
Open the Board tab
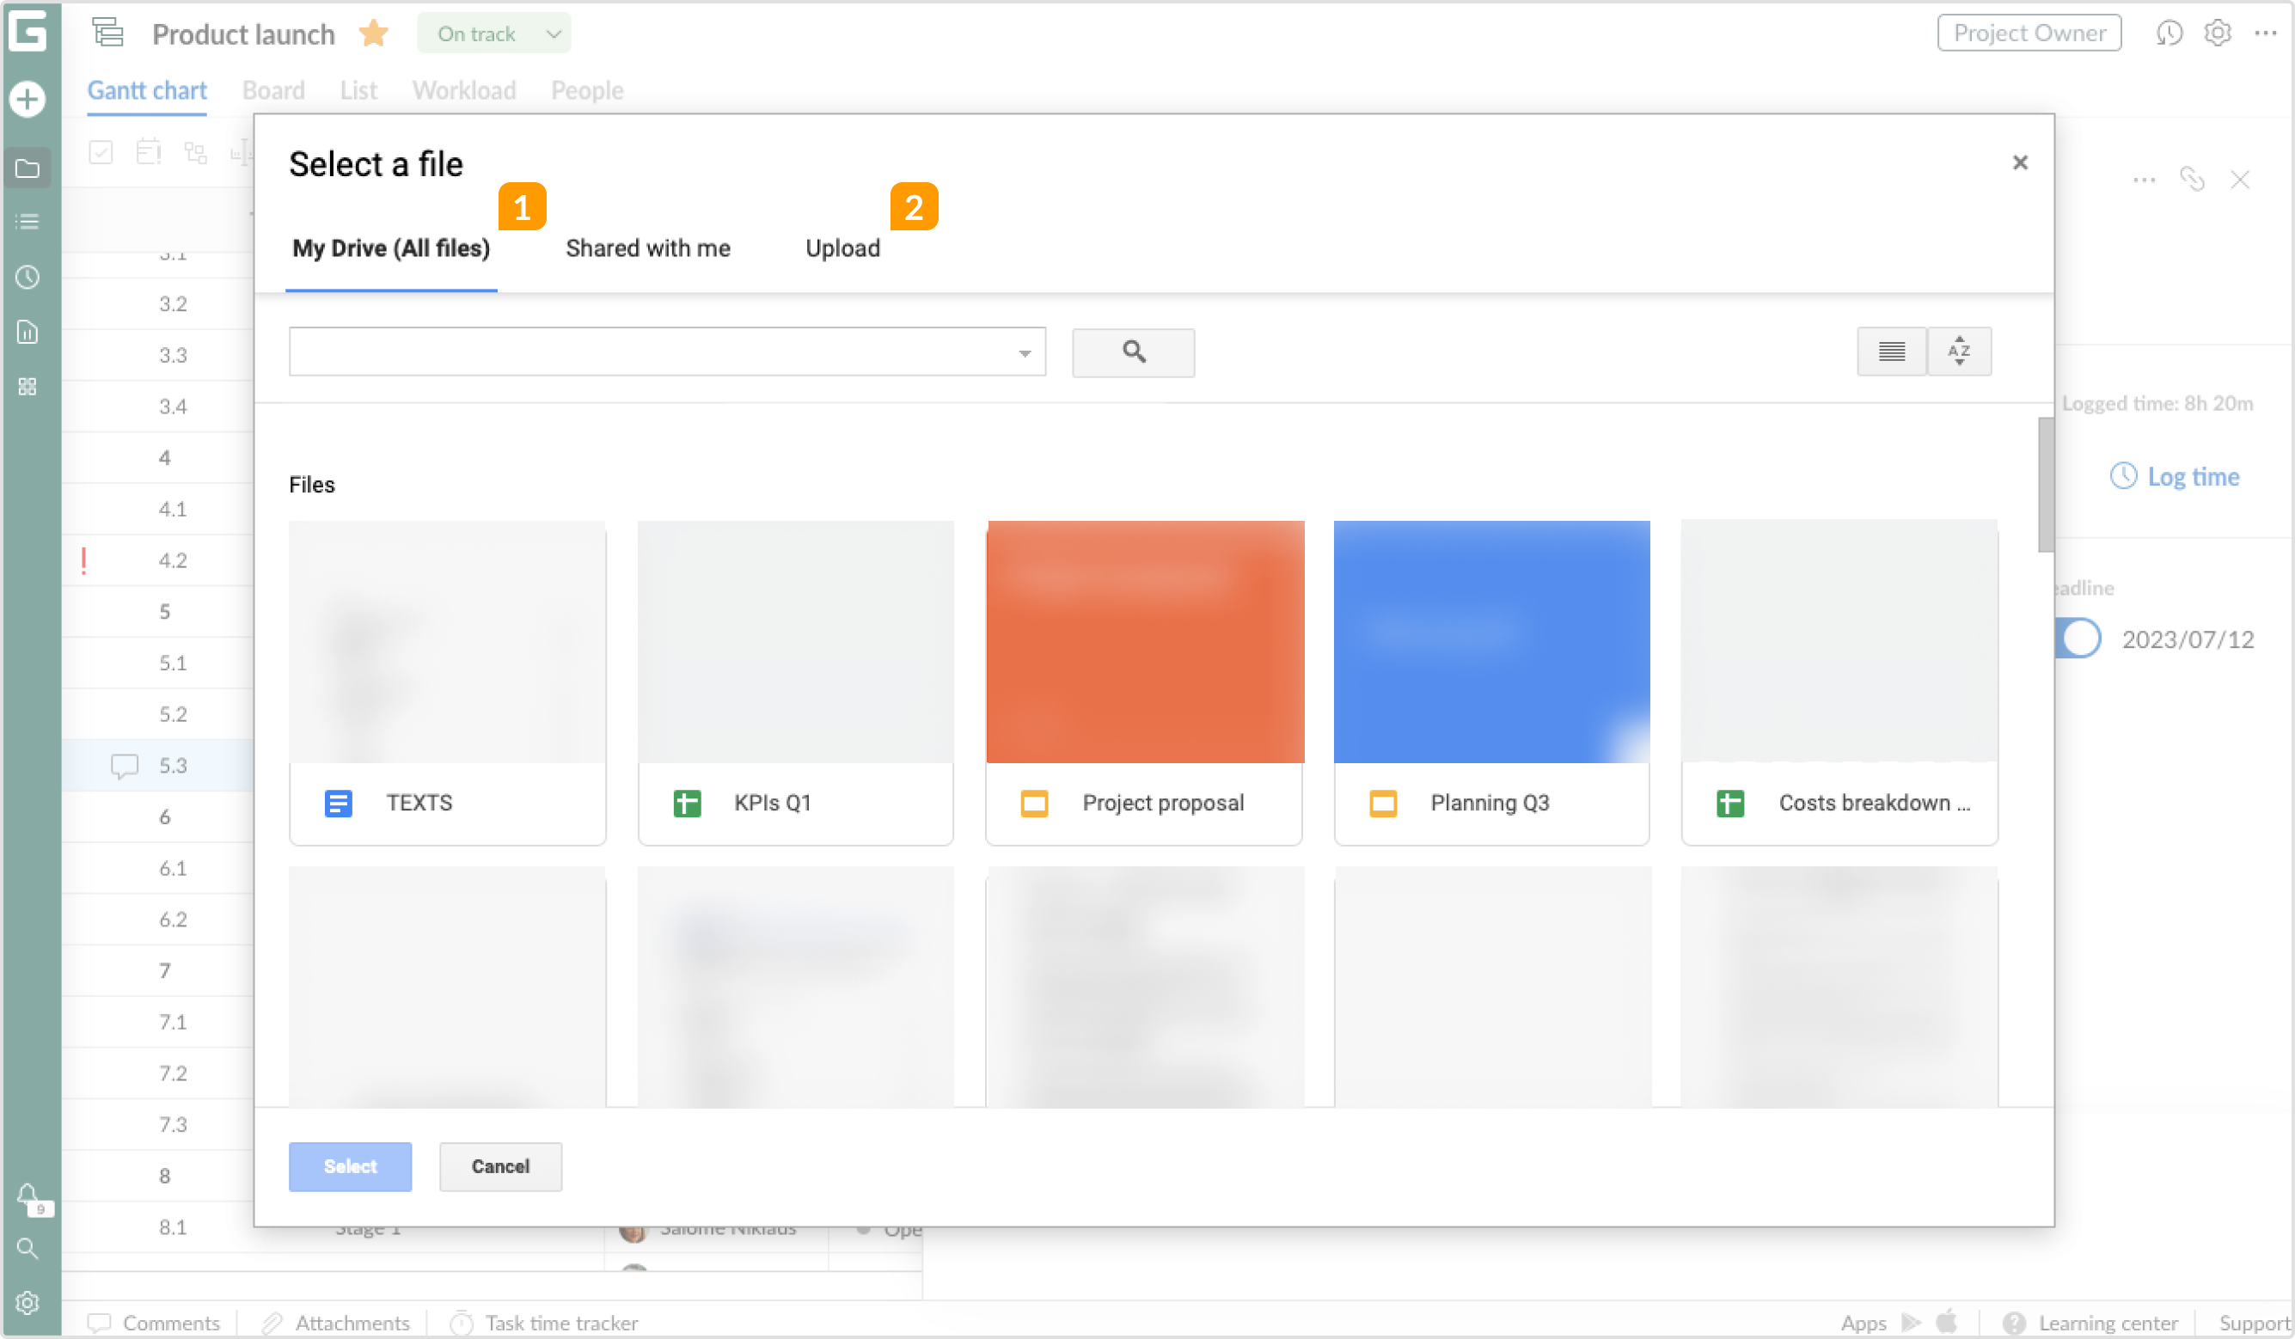coord(273,91)
